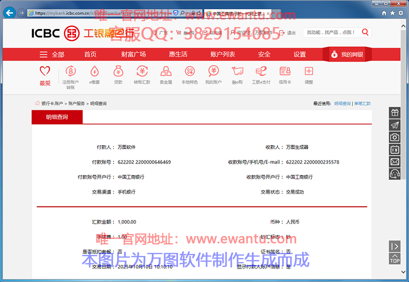Click the 最爱 heart icon
The height and width of the screenshot is (282, 409).
pos(45,71)
